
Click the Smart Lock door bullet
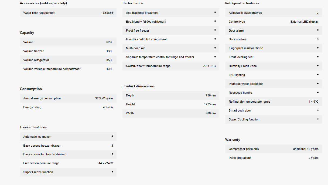click(x=318, y=110)
